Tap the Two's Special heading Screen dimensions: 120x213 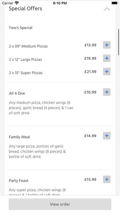click(x=21, y=28)
